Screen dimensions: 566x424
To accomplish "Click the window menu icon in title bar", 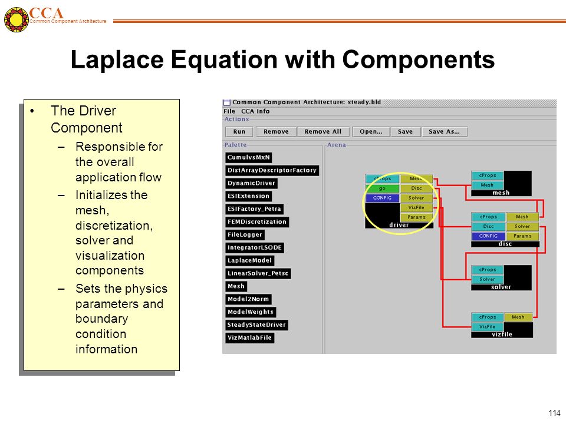I will tap(226, 102).
